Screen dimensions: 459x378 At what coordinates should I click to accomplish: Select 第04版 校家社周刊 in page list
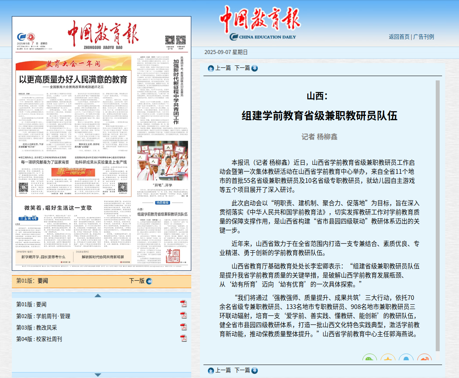(39, 339)
